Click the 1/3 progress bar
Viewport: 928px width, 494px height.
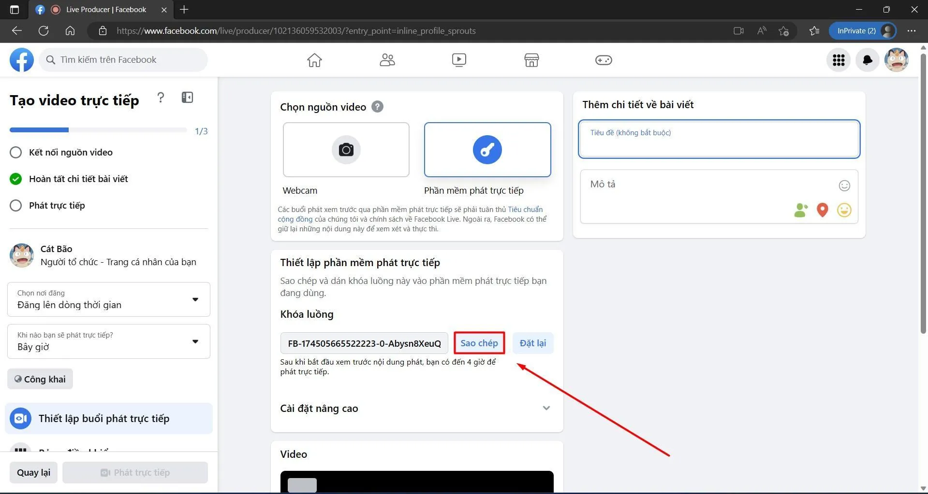(x=98, y=129)
